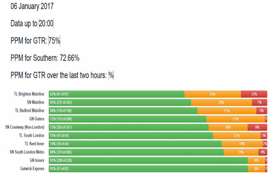Click the 12% red segment for TL Brighton Mainline
The height and width of the screenshot is (177, 273).
click(254, 94)
